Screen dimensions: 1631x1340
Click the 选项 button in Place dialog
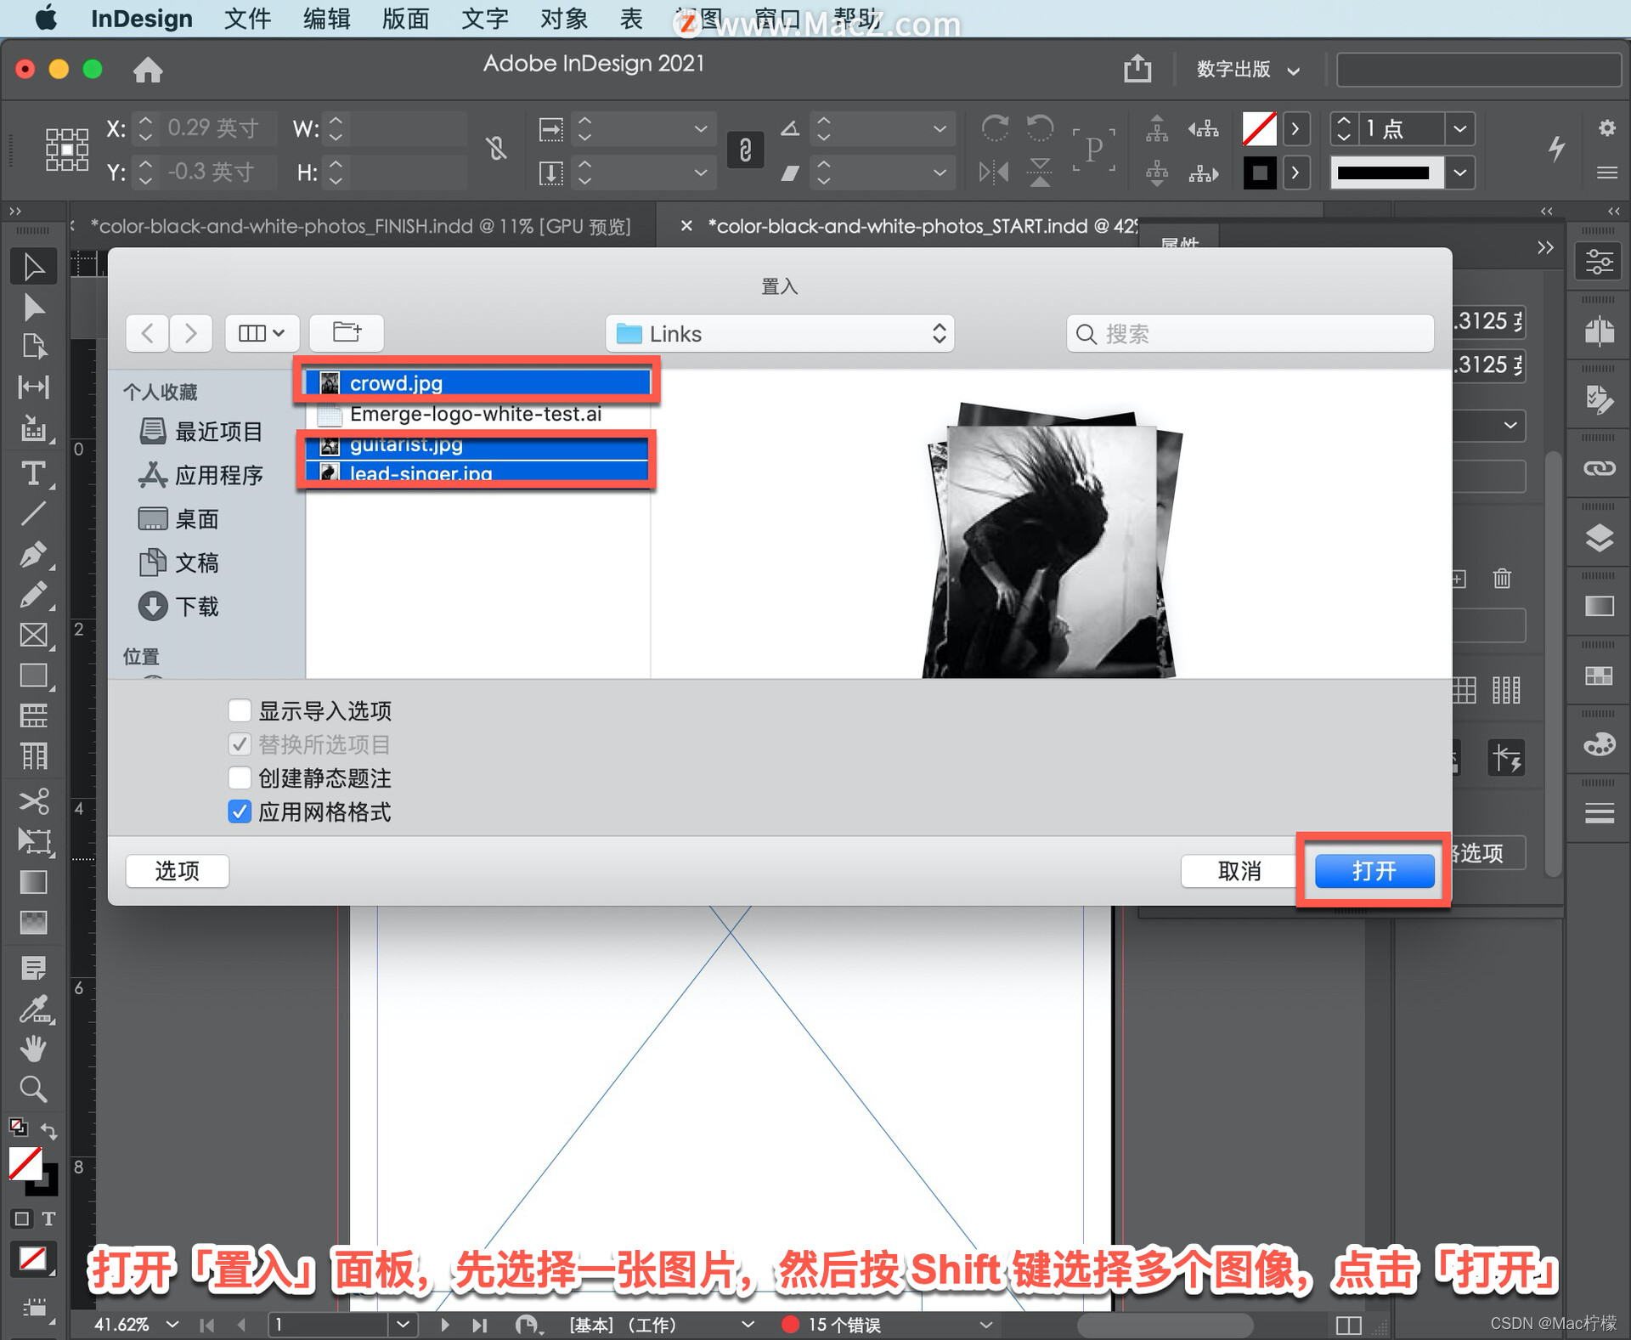(x=177, y=870)
